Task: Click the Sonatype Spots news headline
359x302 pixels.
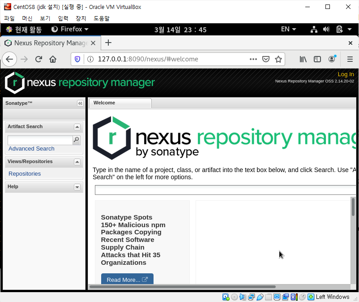Action: [133, 240]
